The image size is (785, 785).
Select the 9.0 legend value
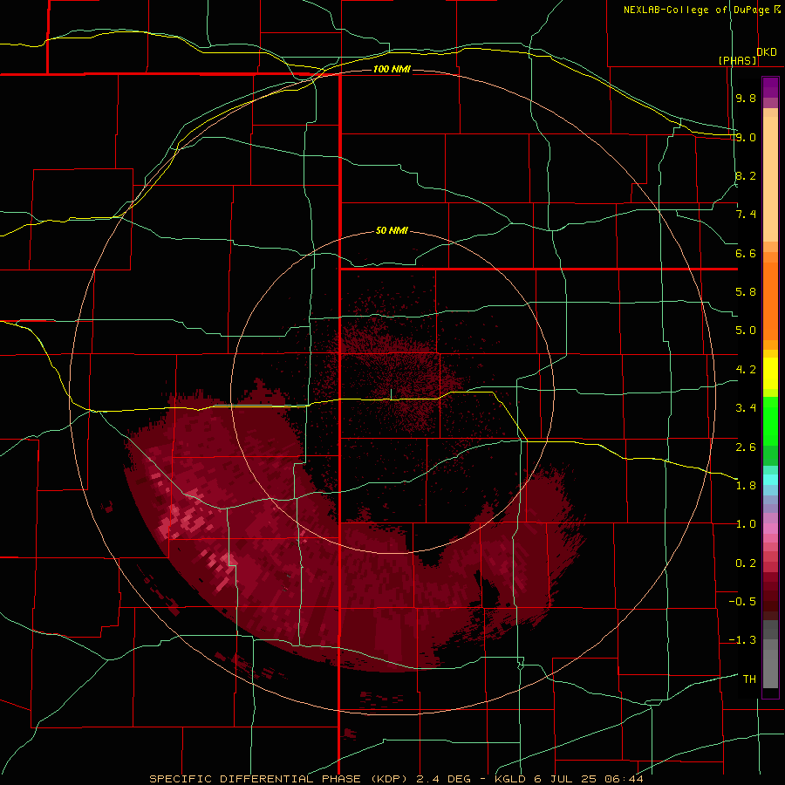[x=746, y=137]
